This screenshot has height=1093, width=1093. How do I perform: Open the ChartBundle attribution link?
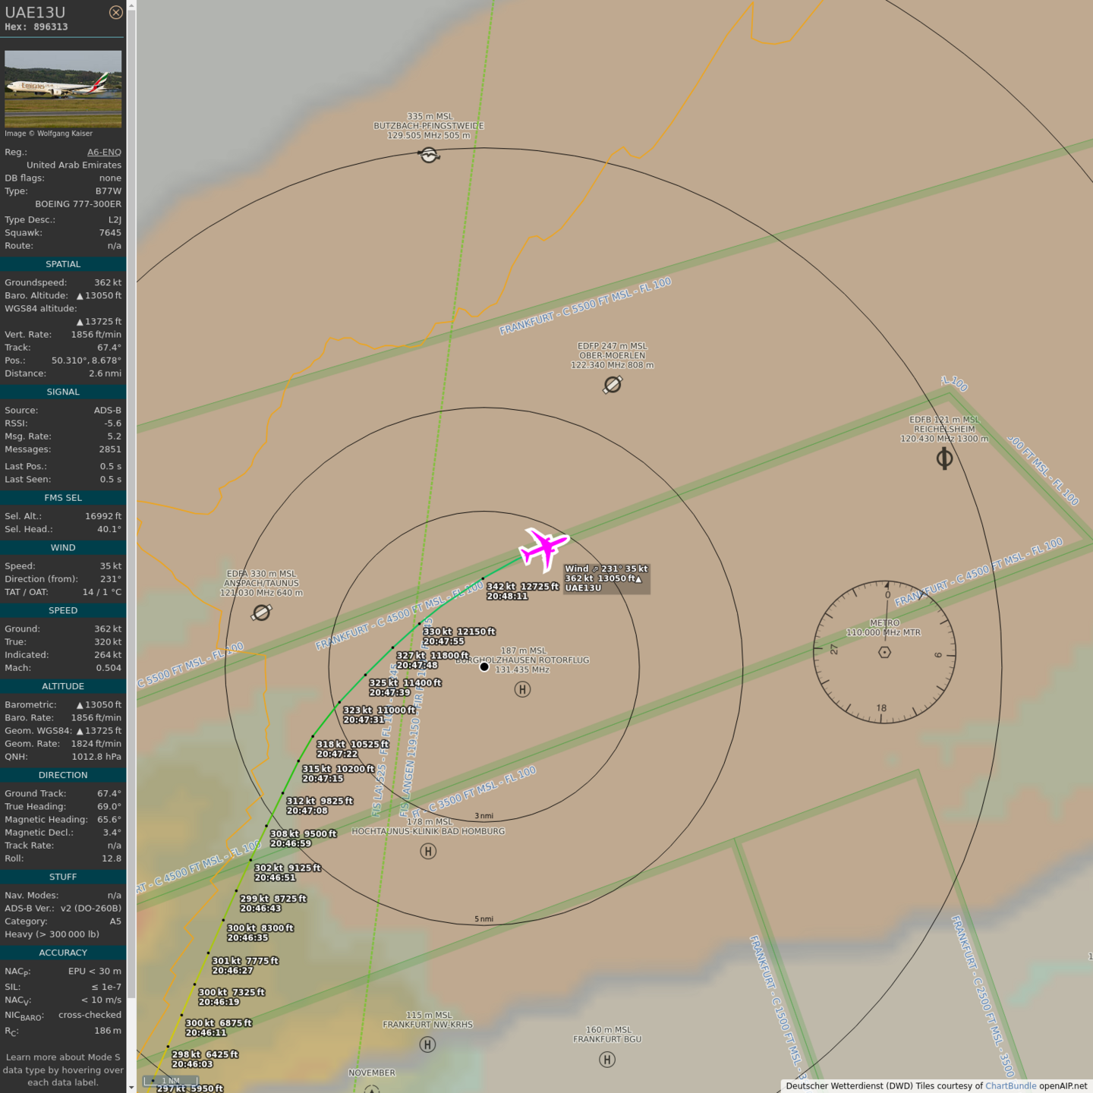(x=1010, y=1086)
